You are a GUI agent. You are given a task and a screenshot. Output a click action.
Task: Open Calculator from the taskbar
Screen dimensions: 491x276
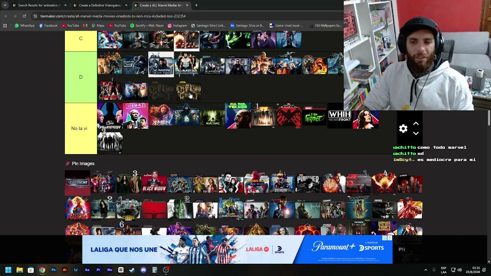tap(155, 270)
